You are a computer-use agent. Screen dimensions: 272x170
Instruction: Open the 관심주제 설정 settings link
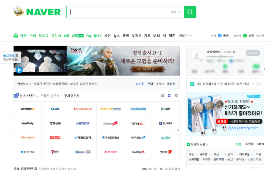(x=170, y=169)
